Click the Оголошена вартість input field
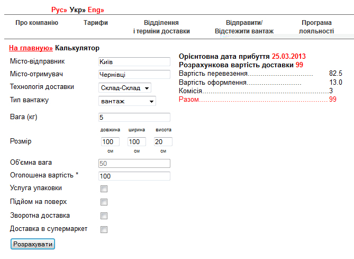Viewport: 354px width, 259px height. [x=134, y=176]
